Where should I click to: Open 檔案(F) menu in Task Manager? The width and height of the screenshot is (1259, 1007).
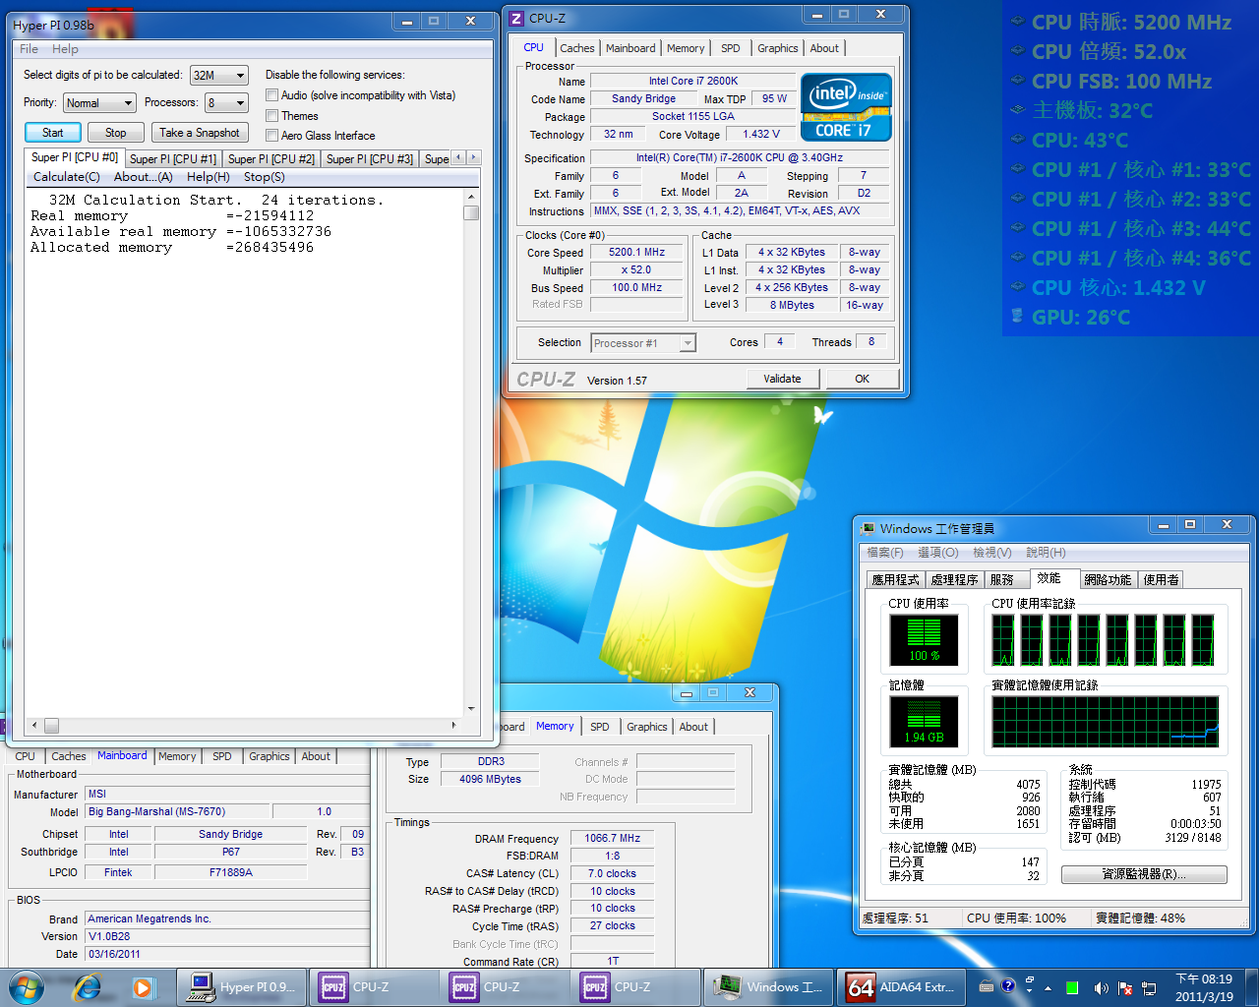884,553
